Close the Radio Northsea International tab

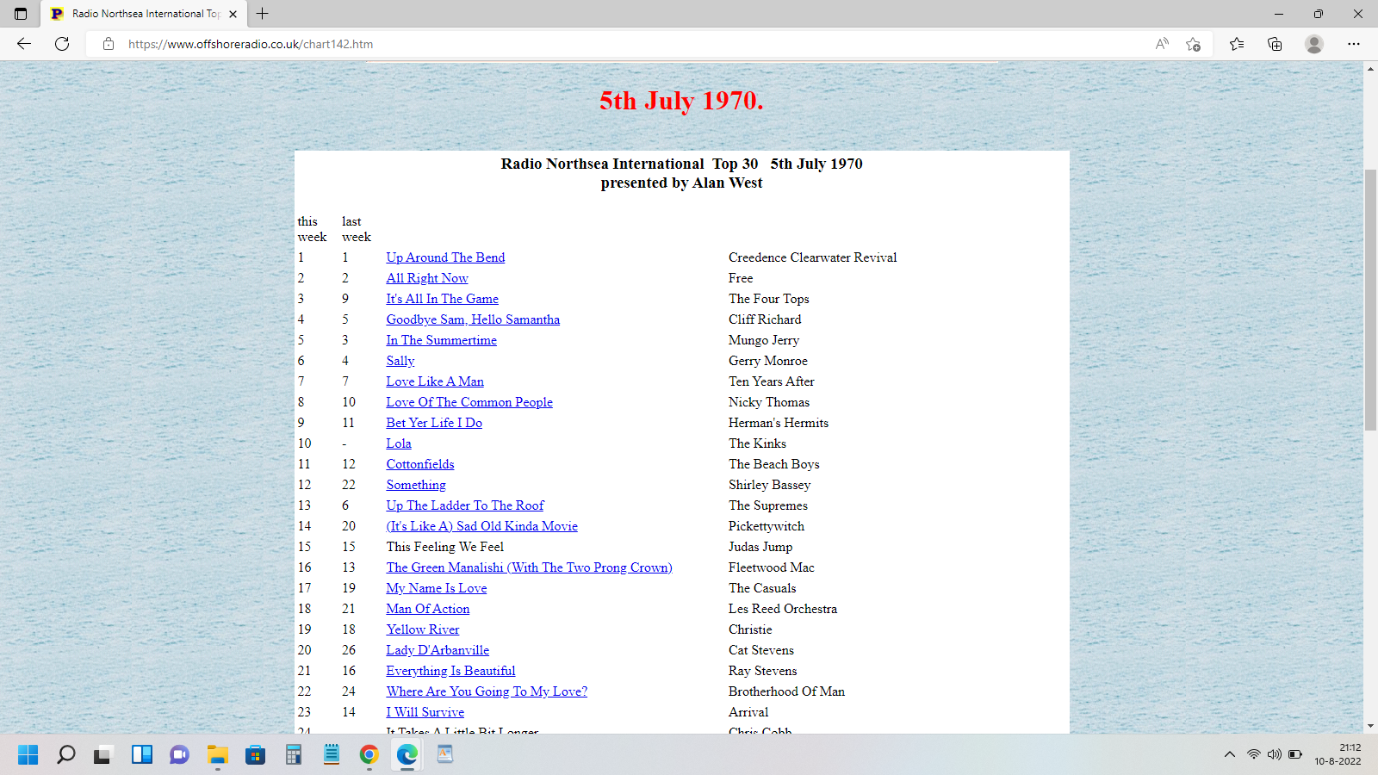point(233,14)
